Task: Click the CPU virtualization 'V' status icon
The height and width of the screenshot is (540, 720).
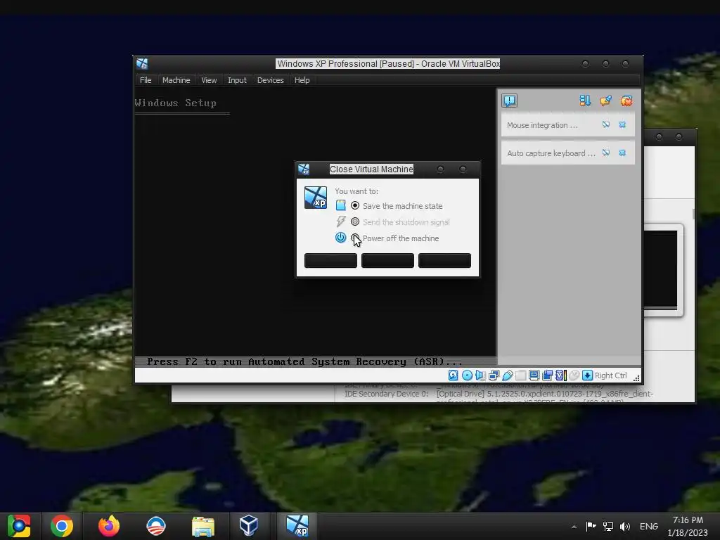Action: pyautogui.click(x=560, y=375)
